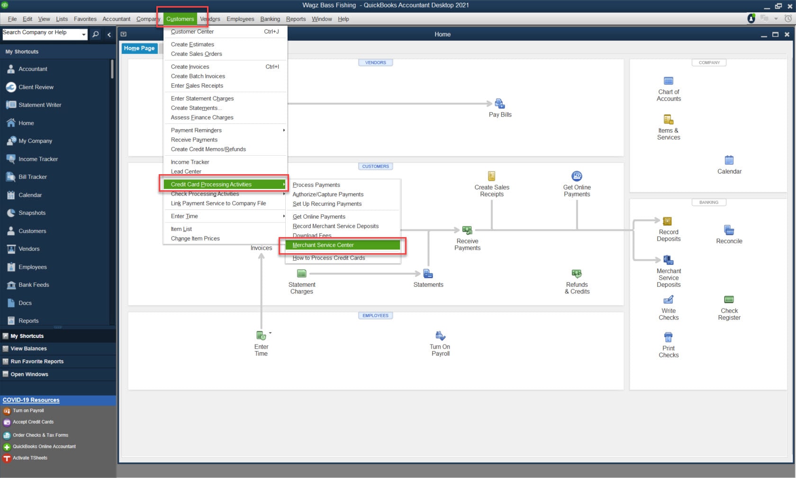This screenshot has width=796, height=478.
Task: Open Snapshots shortcut
Action: (32, 213)
